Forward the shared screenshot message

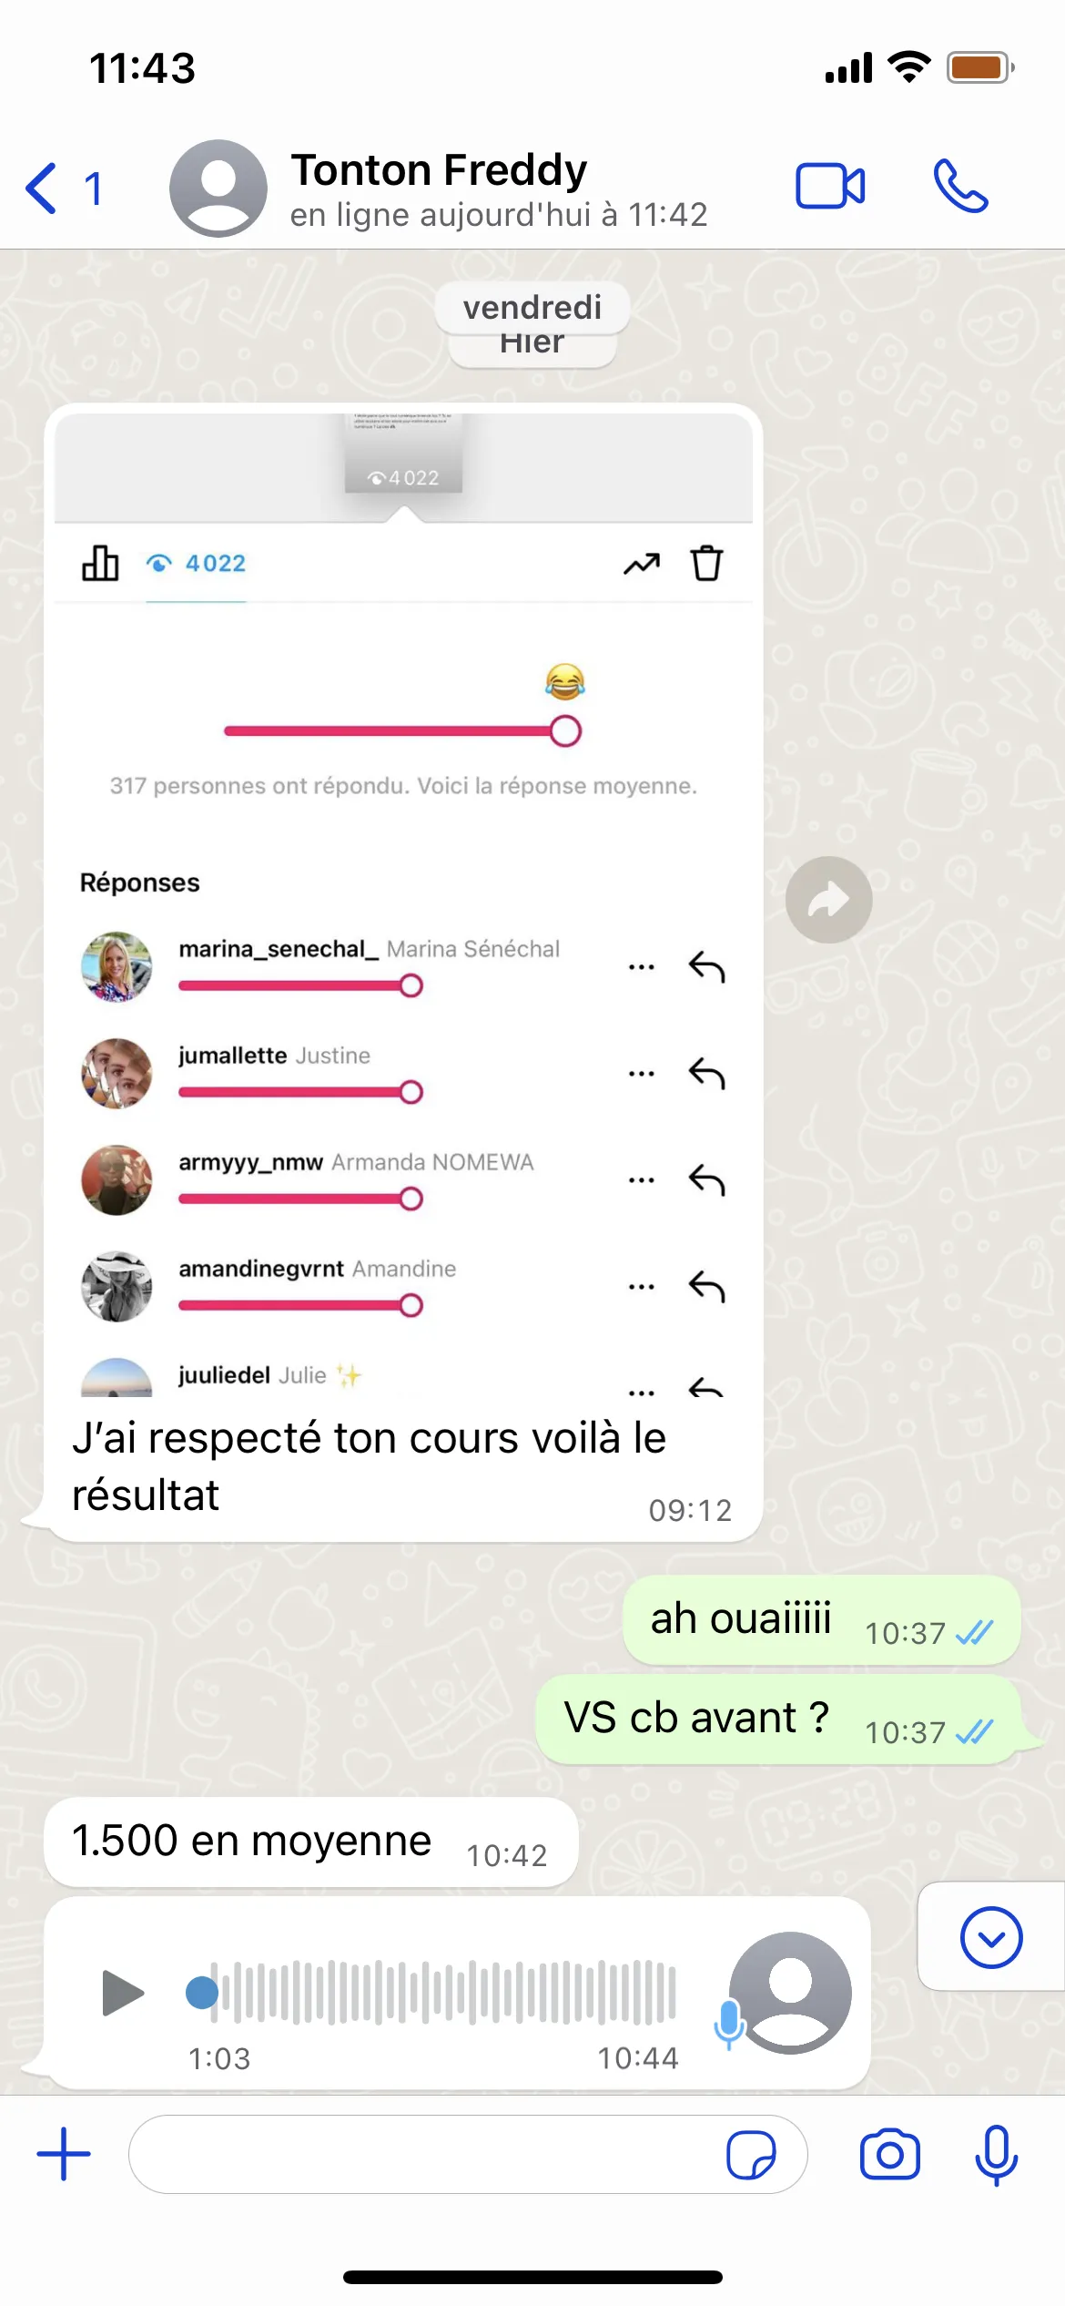pos(828,900)
